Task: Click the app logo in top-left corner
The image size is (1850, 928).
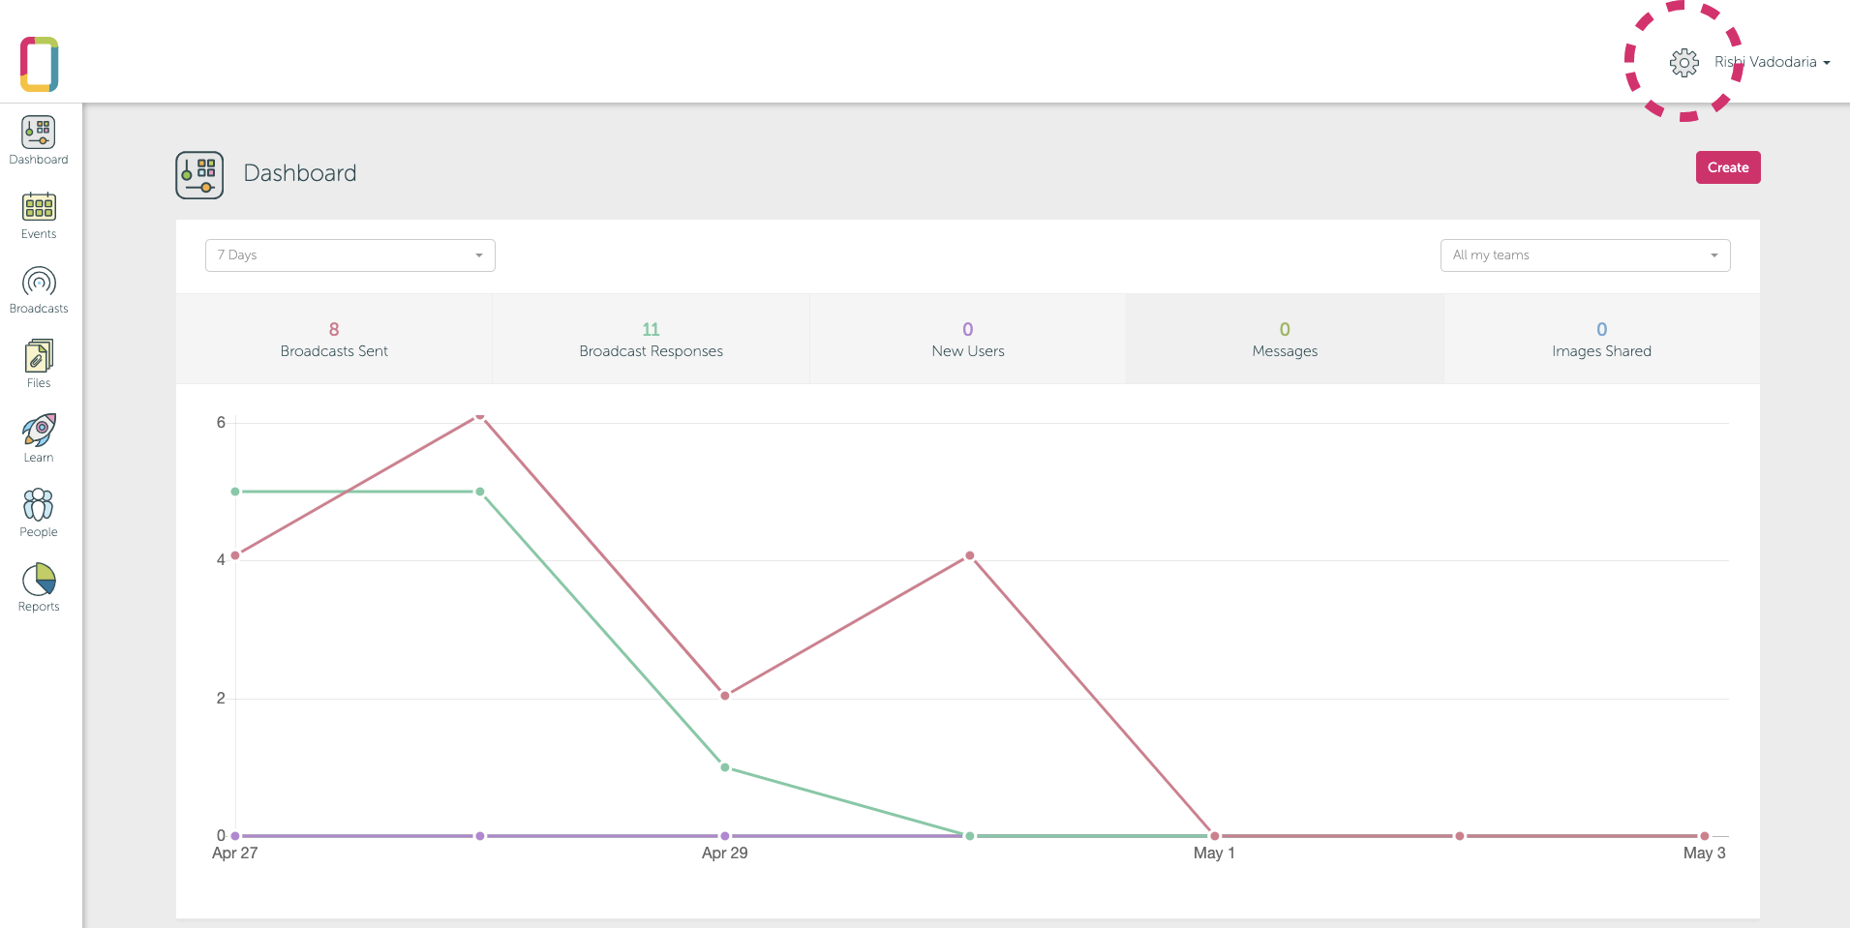Action: coord(40,64)
